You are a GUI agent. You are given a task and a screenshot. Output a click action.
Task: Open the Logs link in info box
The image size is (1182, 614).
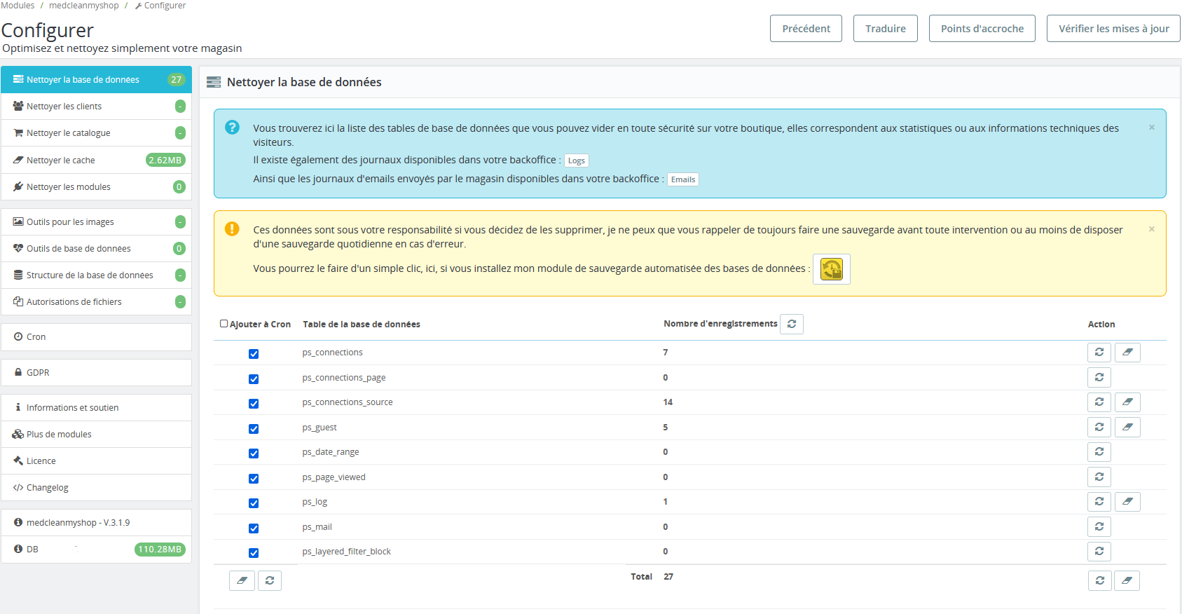click(x=576, y=161)
